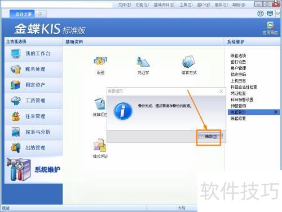Click the message bubble icon

[x=270, y=14]
